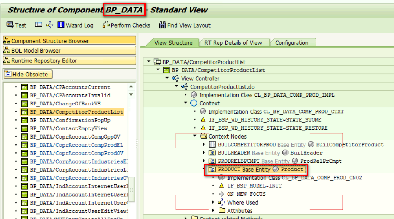Run Perform Checks from toolbar
The width and height of the screenshot is (394, 219).
106,25
